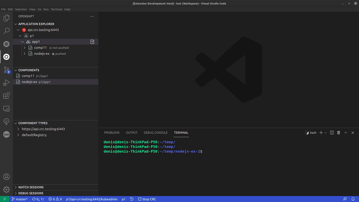Switch to the Output tab
359x202 pixels.
(131, 133)
